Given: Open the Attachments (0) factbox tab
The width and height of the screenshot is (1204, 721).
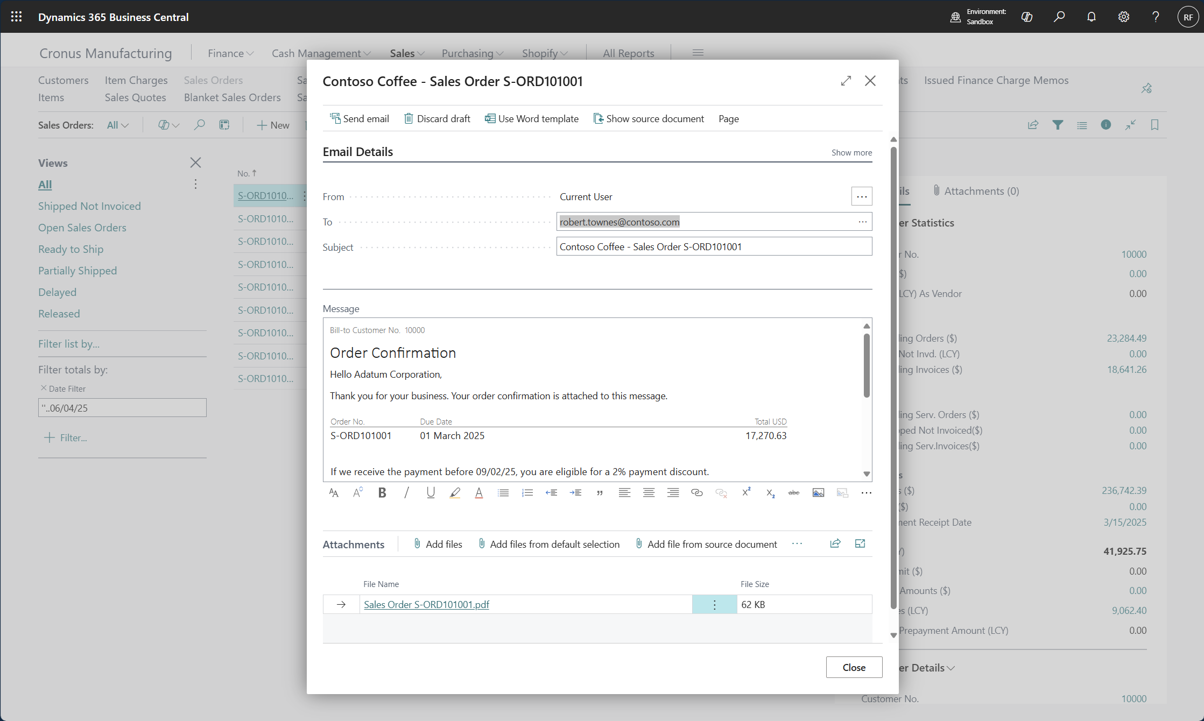Looking at the screenshot, I should [976, 190].
